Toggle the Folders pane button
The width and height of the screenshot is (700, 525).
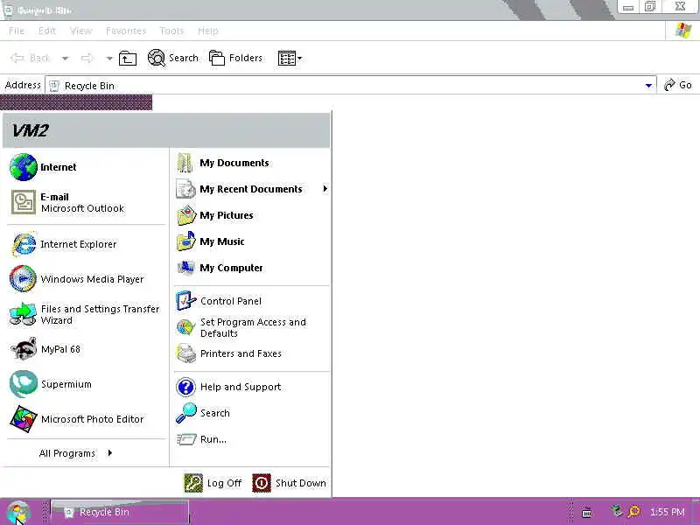[235, 58]
